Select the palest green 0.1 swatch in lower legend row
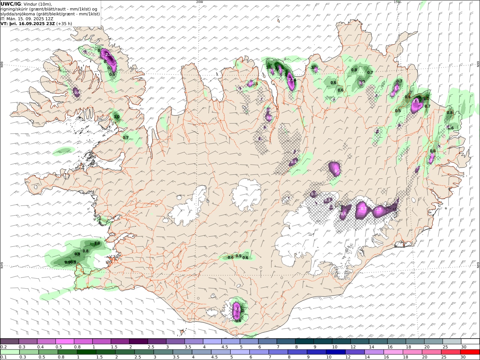 pyautogui.click(x=10, y=352)
